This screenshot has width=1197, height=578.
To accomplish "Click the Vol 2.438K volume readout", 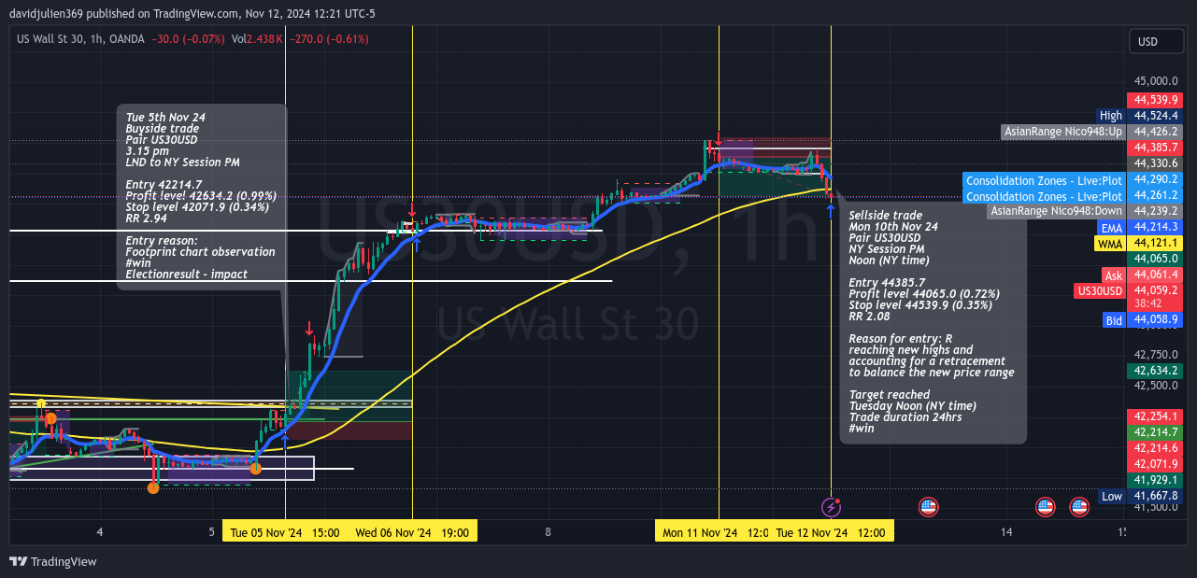I will click(257, 38).
